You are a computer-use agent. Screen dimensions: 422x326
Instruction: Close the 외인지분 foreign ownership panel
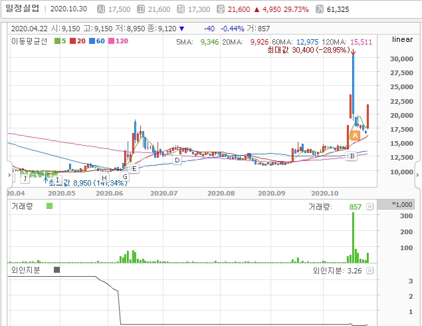tap(370, 271)
